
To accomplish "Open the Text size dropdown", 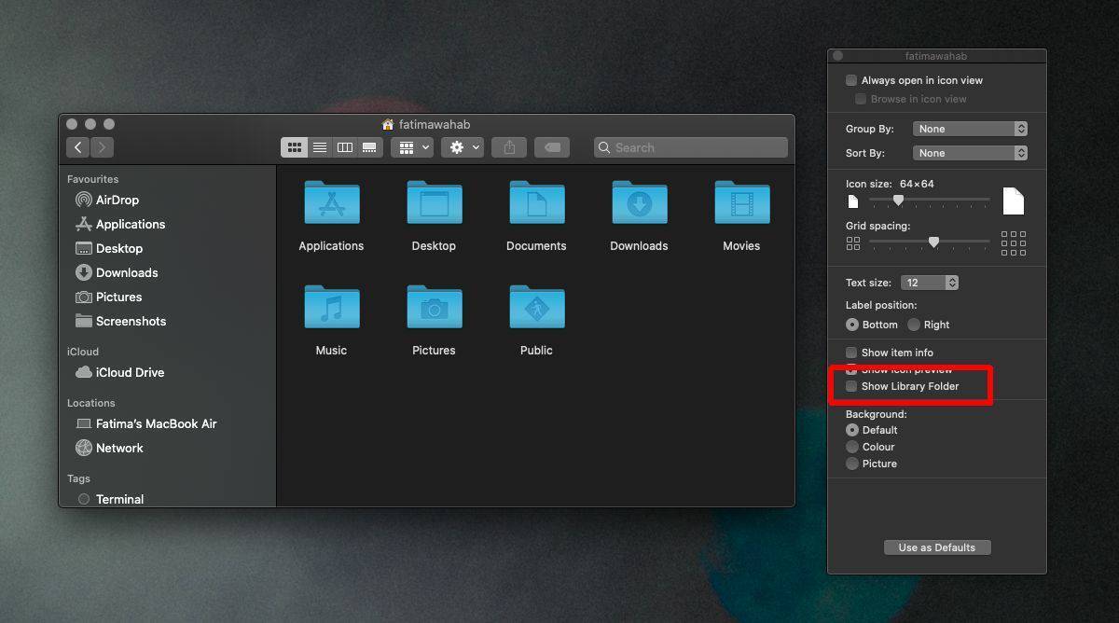I will pos(930,283).
